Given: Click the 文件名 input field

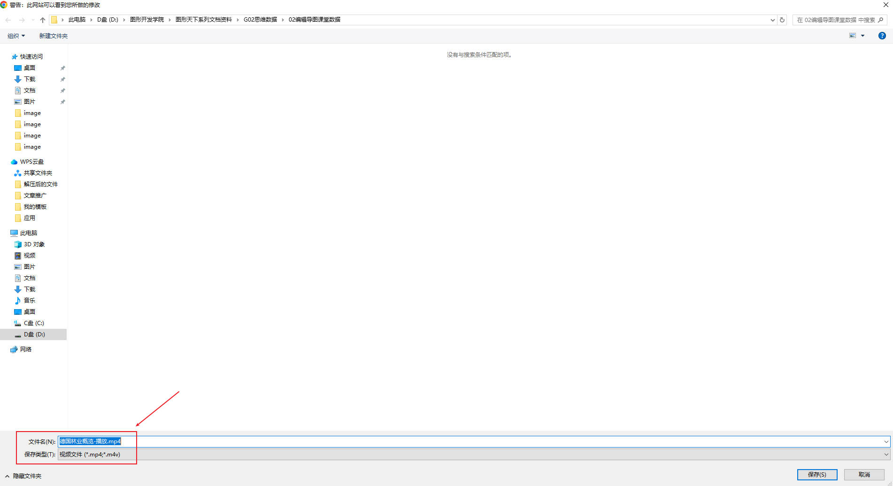Looking at the screenshot, I should [x=470, y=441].
